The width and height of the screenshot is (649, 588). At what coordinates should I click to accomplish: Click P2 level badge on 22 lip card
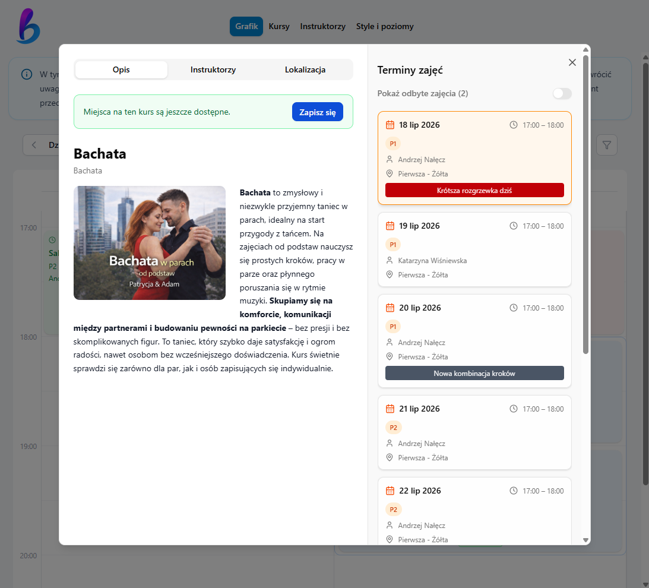(394, 510)
